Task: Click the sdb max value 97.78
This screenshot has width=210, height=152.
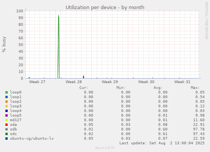Action: 199,129
